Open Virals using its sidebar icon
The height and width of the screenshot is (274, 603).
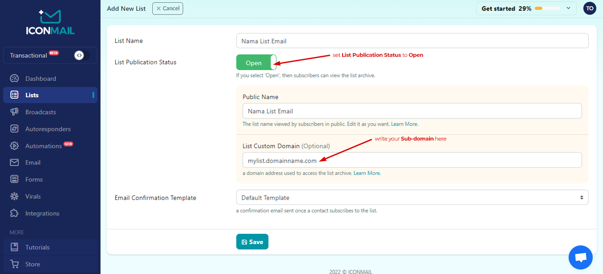15,196
